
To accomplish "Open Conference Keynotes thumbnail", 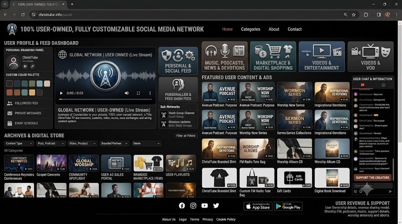I will [19, 163].
